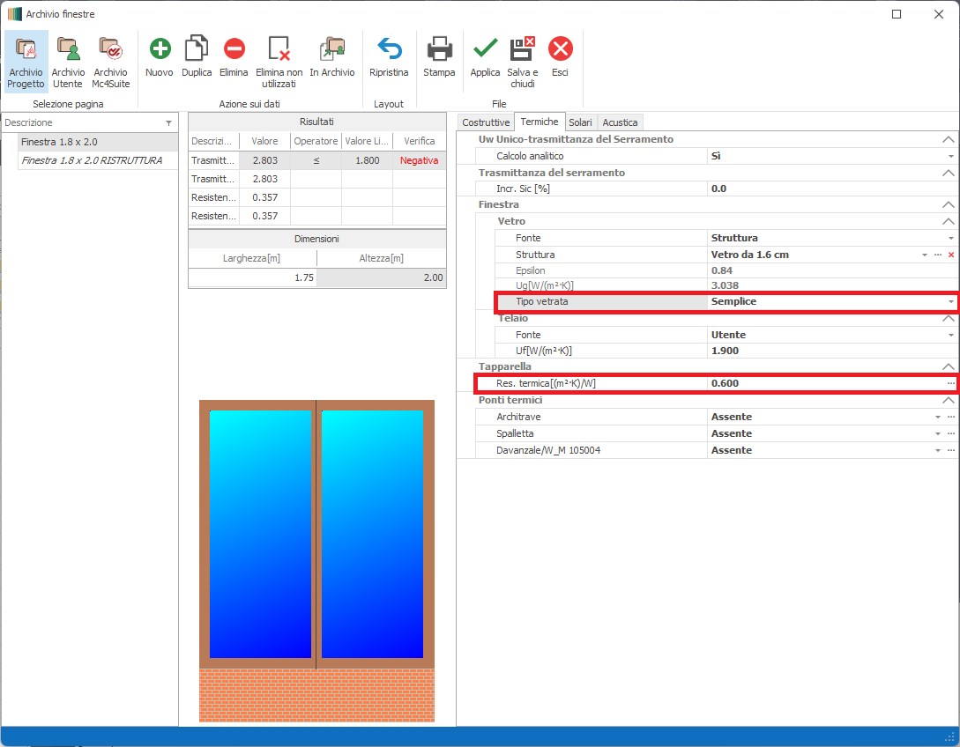Edit the Incr. Sic [%] value
The height and width of the screenshot is (747, 960).
(x=832, y=189)
